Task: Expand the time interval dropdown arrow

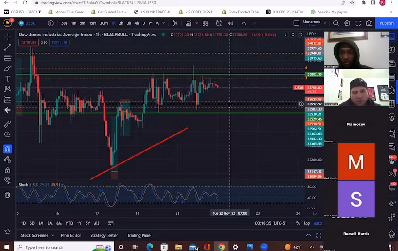Action: click(163, 23)
